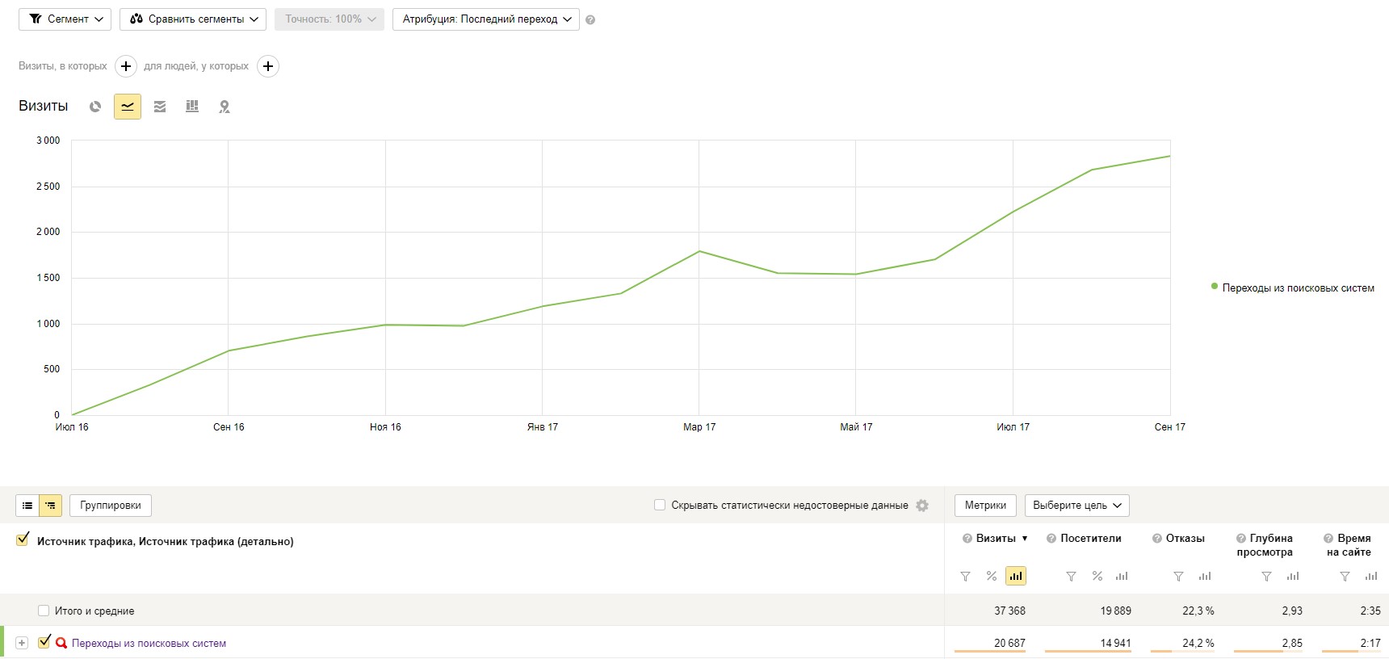This screenshot has height=659, width=1389.
Task: Click the Группировки button
Action: [x=111, y=506]
